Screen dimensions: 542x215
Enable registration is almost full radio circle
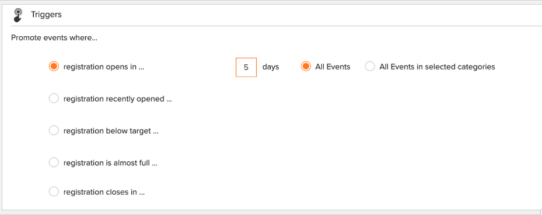54,162
